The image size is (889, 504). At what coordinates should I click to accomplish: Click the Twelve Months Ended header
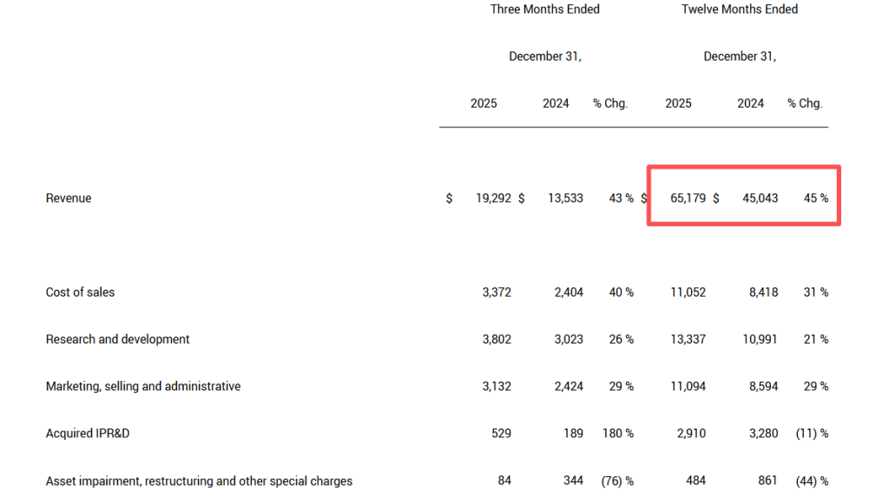point(739,10)
